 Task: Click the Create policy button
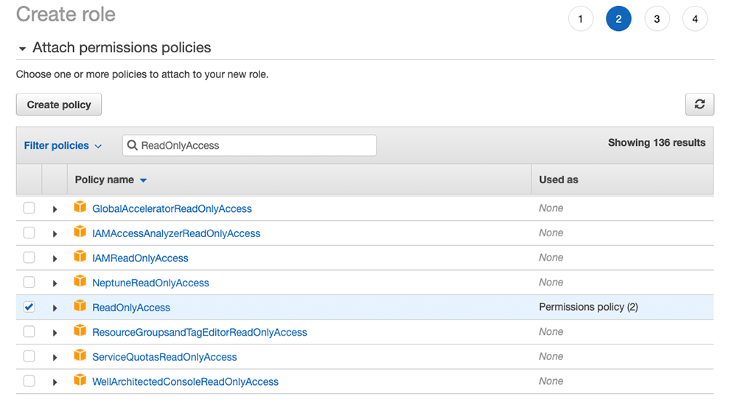pos(59,105)
